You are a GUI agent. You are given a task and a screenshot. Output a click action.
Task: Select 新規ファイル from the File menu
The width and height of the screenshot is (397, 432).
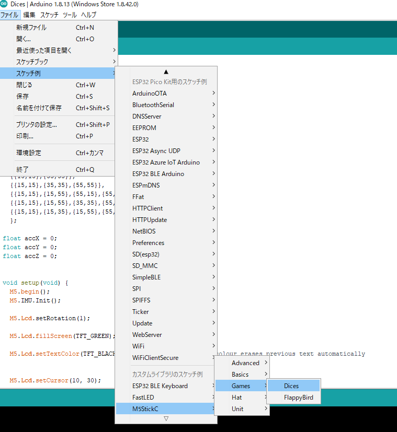(58, 28)
